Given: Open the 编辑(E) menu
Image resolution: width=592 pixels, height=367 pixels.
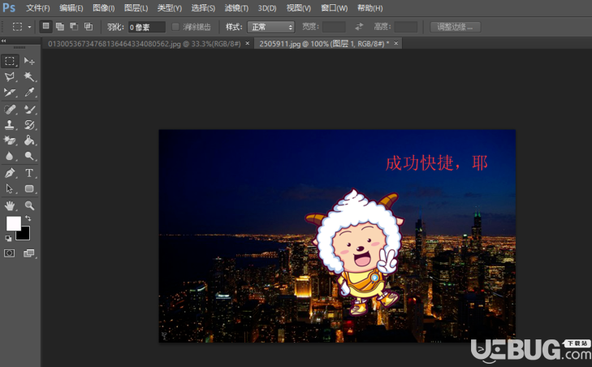Looking at the screenshot, I should 71,8.
